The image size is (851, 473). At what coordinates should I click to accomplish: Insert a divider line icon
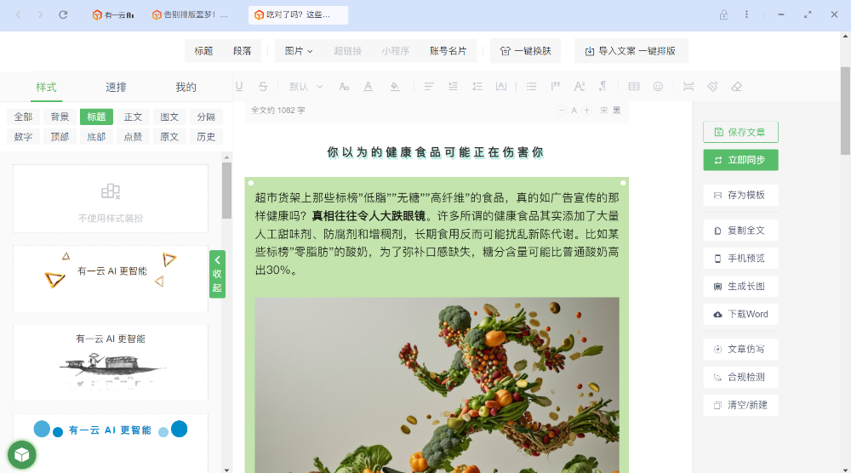click(x=688, y=86)
